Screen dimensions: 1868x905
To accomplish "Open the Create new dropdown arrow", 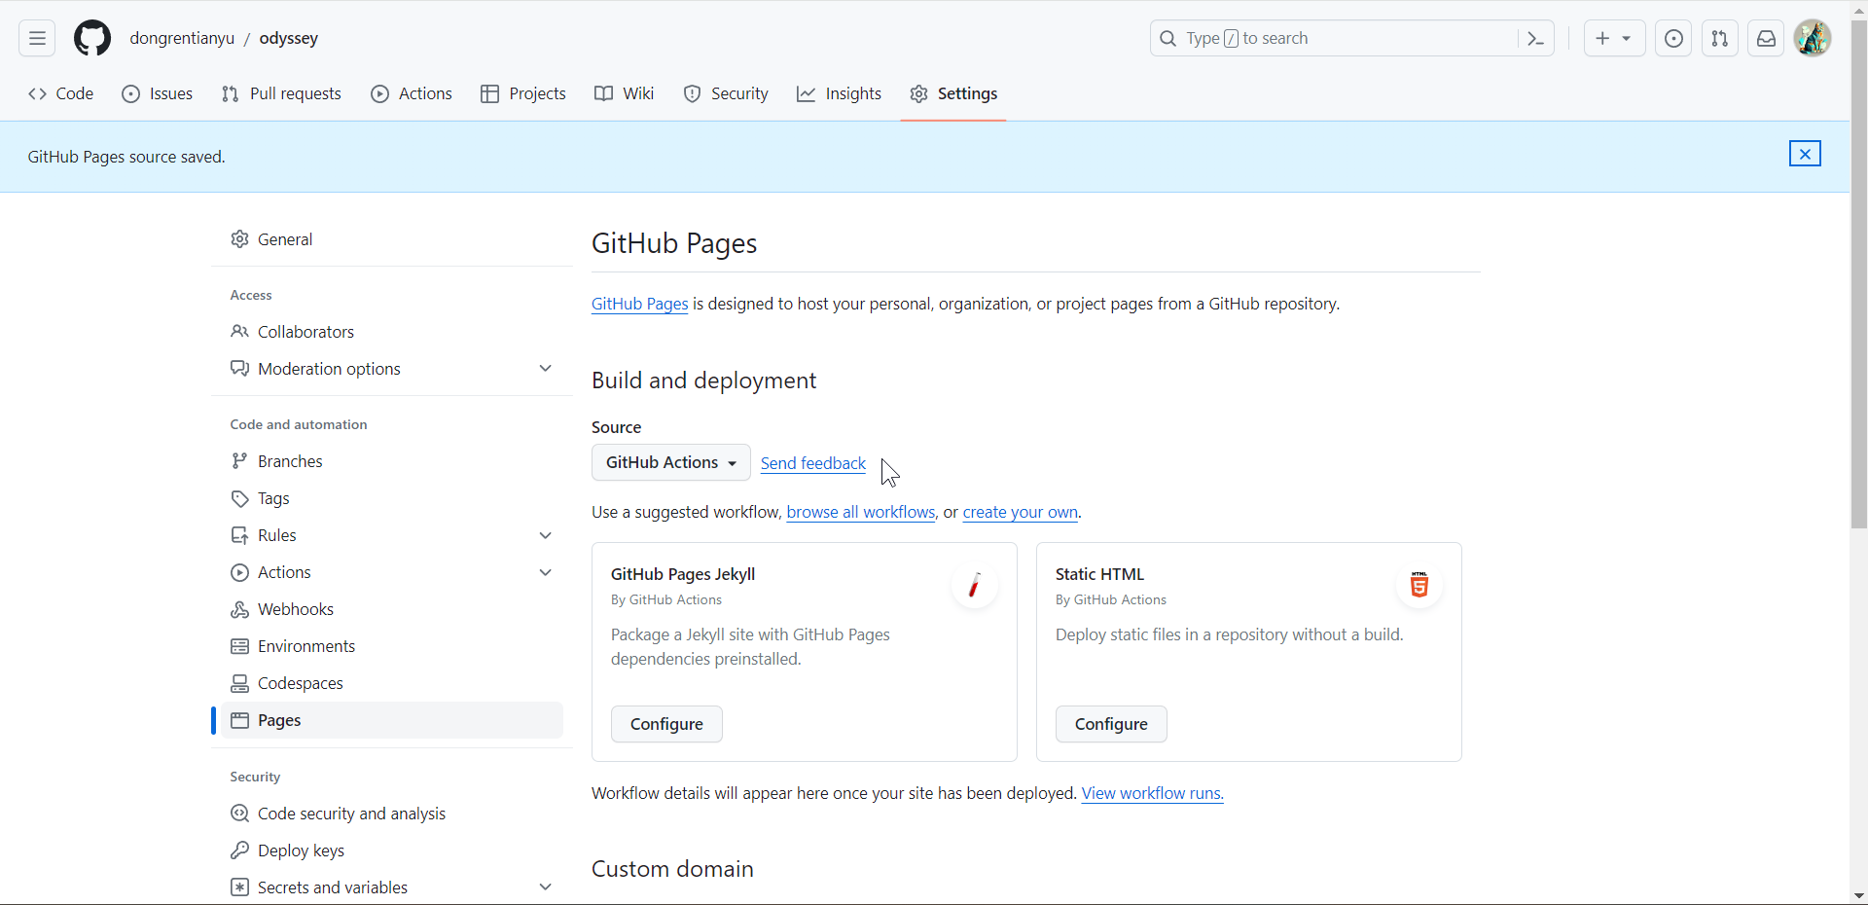I will 1627,39.
